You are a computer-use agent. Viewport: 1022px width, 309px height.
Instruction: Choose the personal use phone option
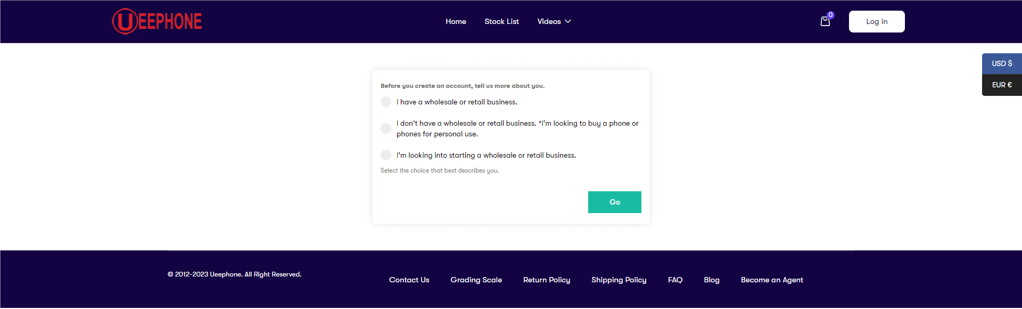[386, 128]
